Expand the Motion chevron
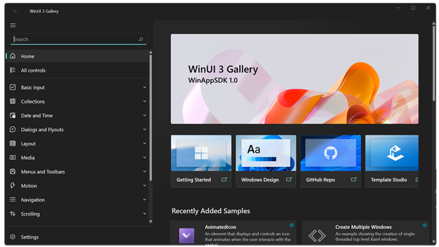Image resolution: width=439 pixels, height=247 pixels. tap(145, 185)
